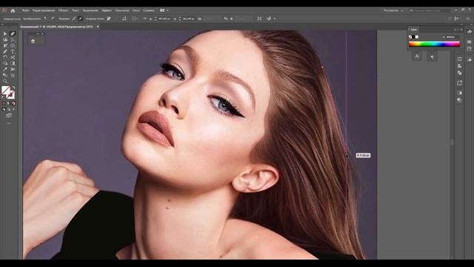Select the Gradient tool
This screenshot has height=267, width=474.
(13, 63)
